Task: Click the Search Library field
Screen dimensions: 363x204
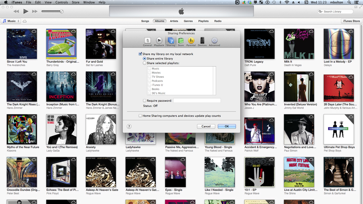Action: pos(336,11)
